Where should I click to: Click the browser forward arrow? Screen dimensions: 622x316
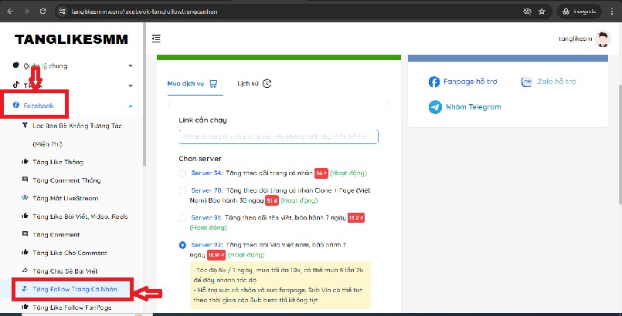[x=26, y=12]
